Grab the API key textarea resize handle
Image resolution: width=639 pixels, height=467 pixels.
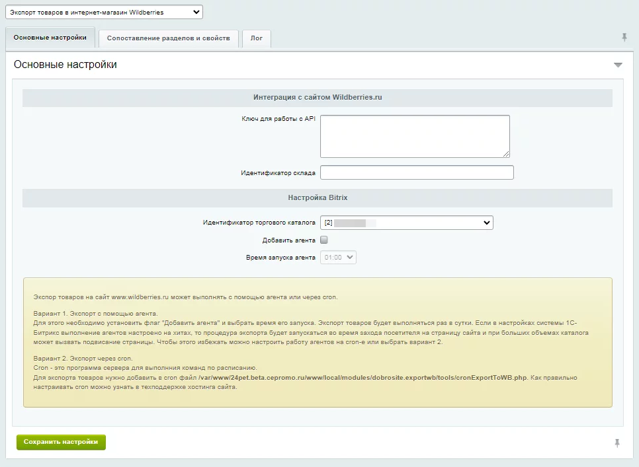coord(506,154)
